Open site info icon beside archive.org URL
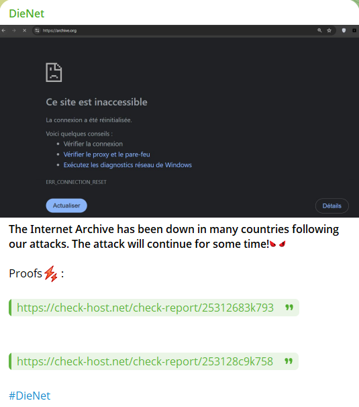The width and height of the screenshot is (359, 407). 37,31
